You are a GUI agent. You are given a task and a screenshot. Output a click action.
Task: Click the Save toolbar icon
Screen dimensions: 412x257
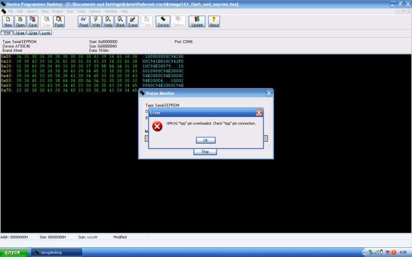click(x=33, y=22)
